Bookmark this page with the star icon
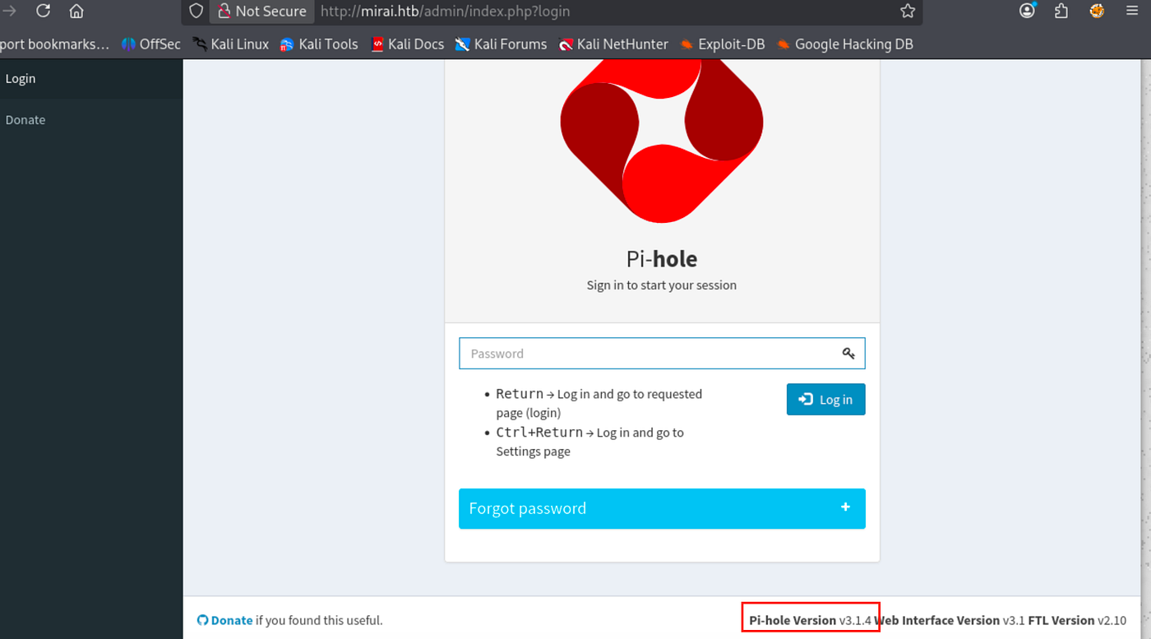The width and height of the screenshot is (1151, 639). (908, 11)
